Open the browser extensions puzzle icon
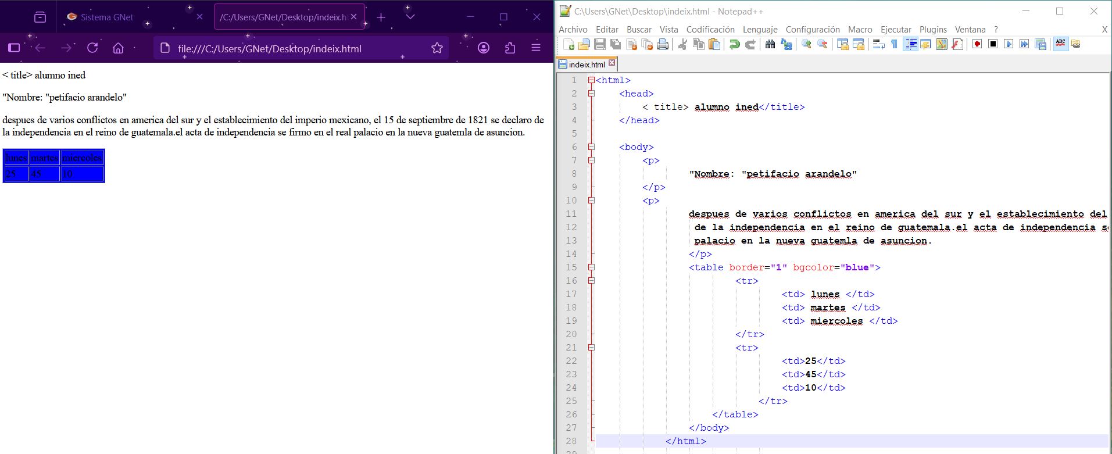 click(x=510, y=48)
